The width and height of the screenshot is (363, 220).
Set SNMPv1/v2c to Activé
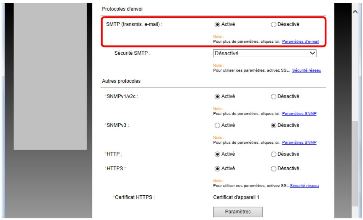[x=218, y=96]
